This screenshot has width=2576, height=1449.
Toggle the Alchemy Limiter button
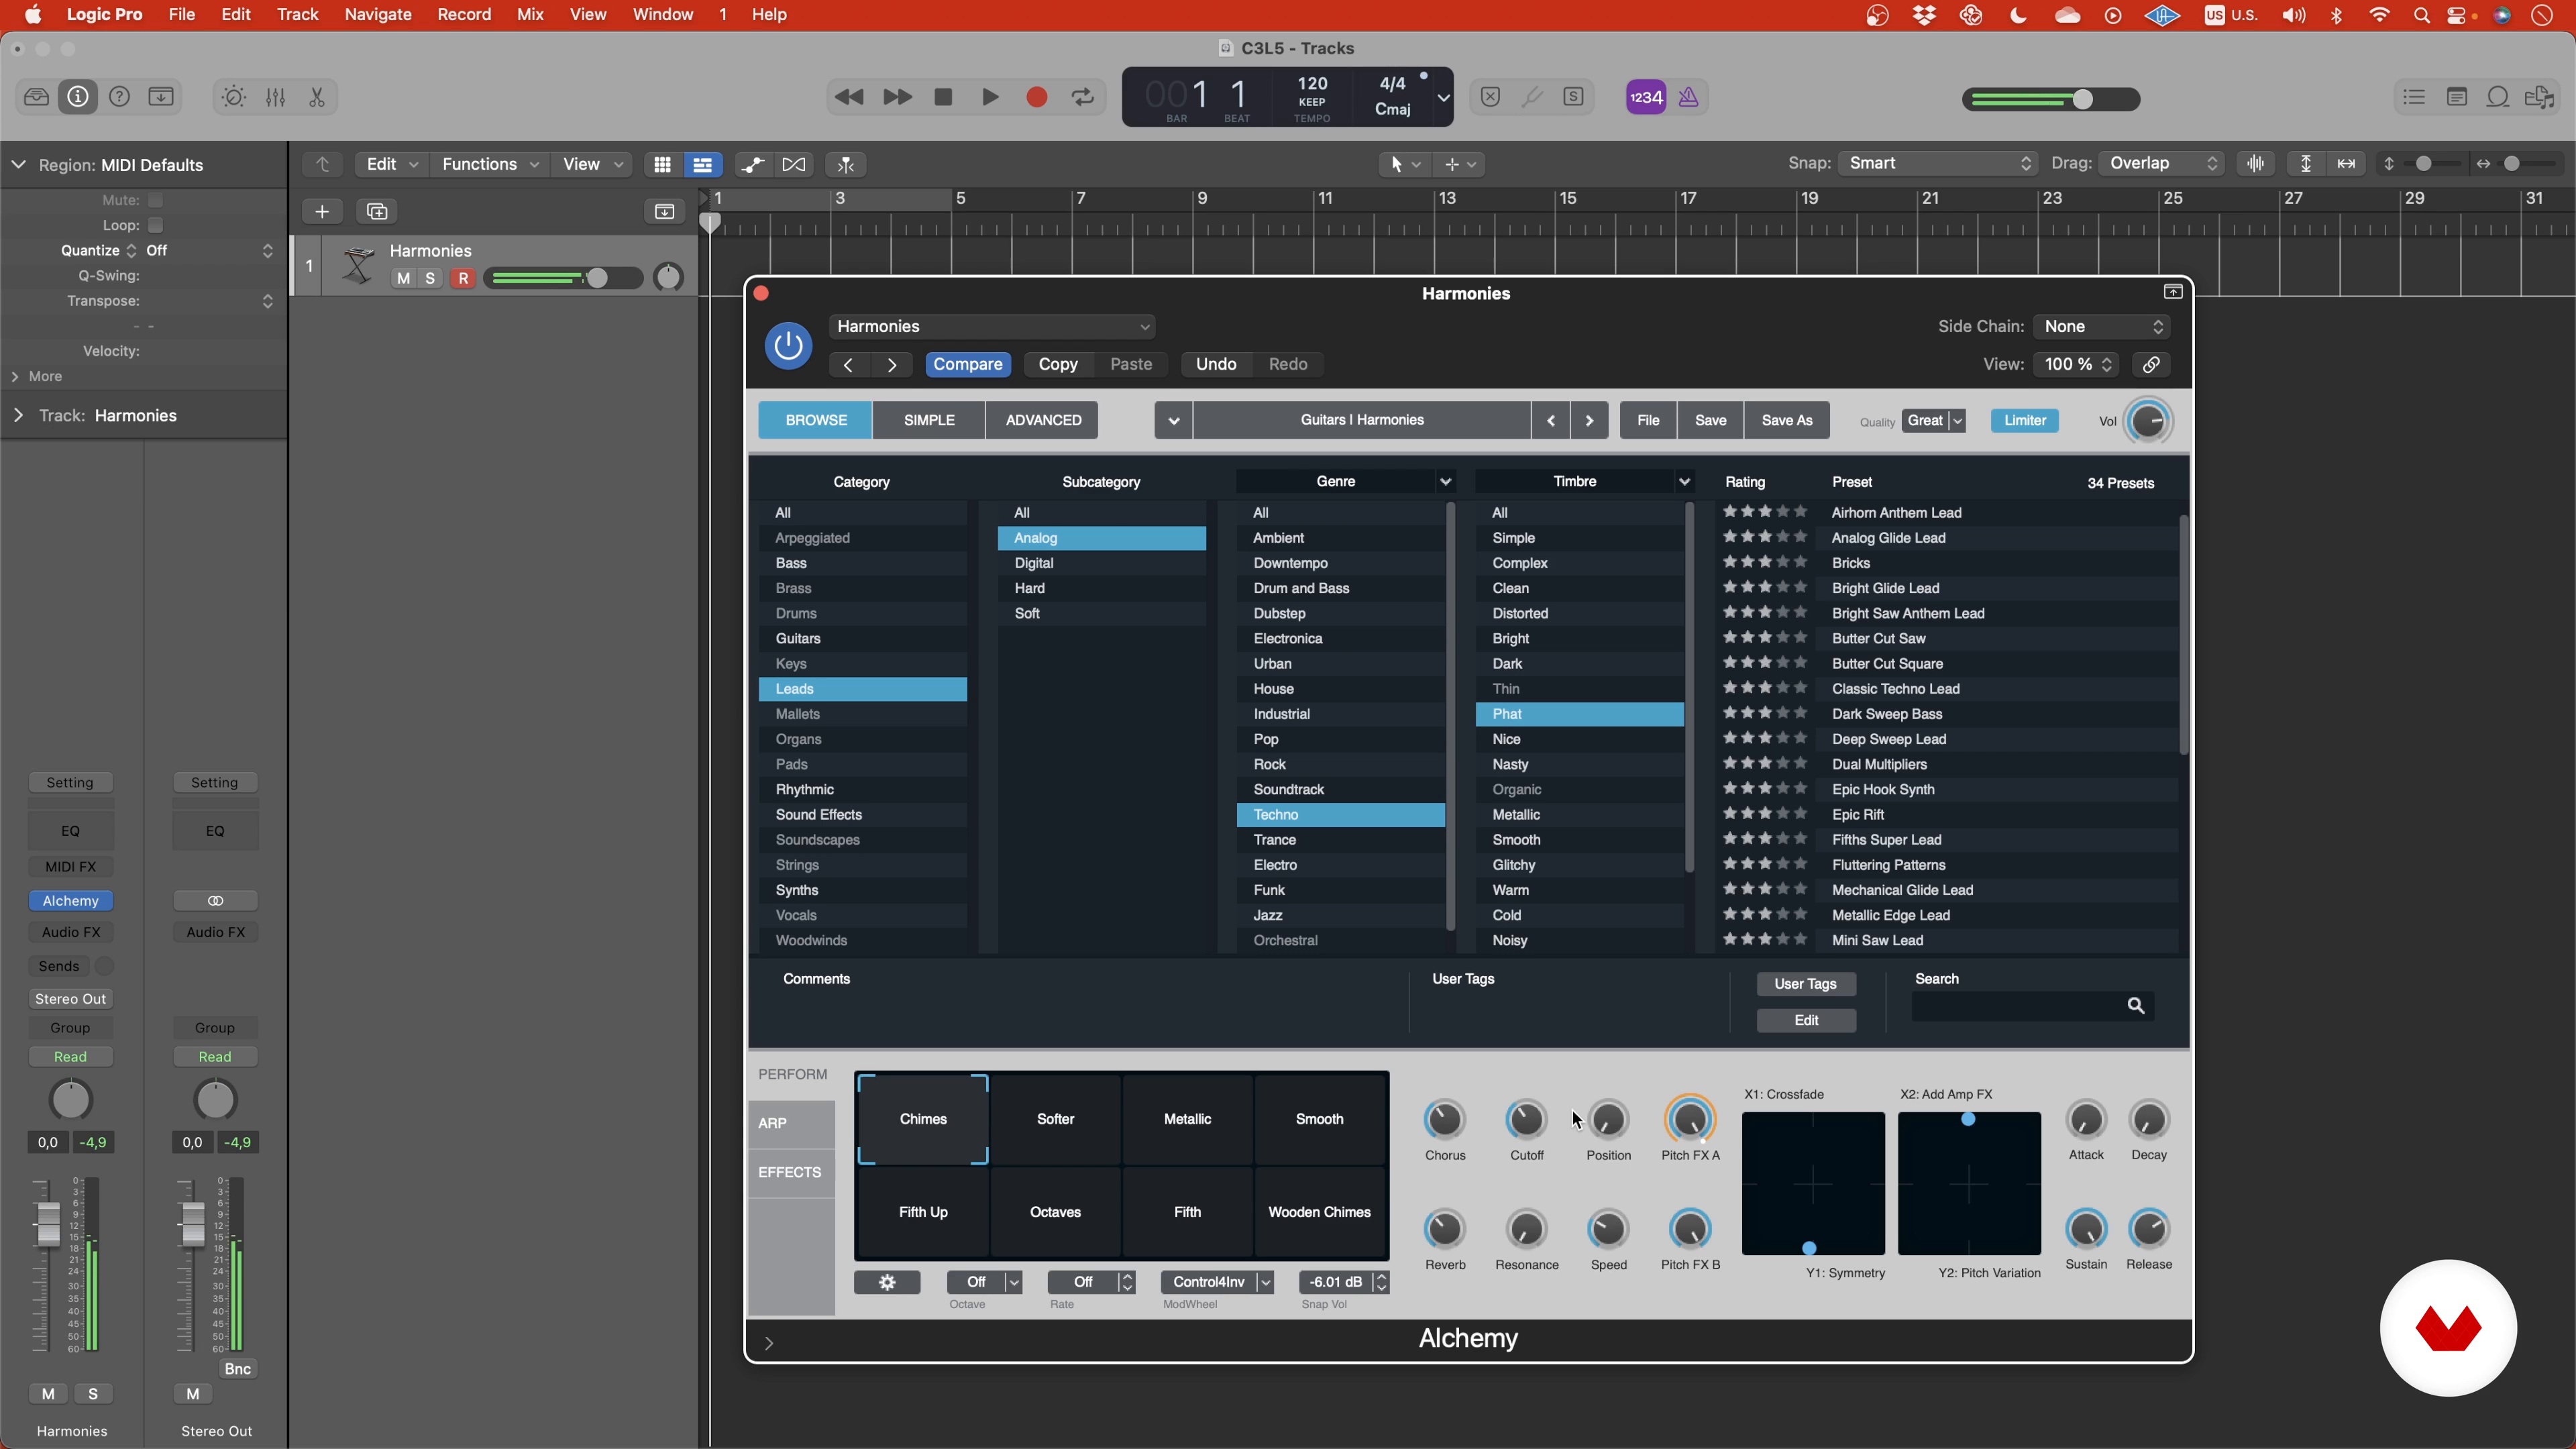click(x=2025, y=420)
